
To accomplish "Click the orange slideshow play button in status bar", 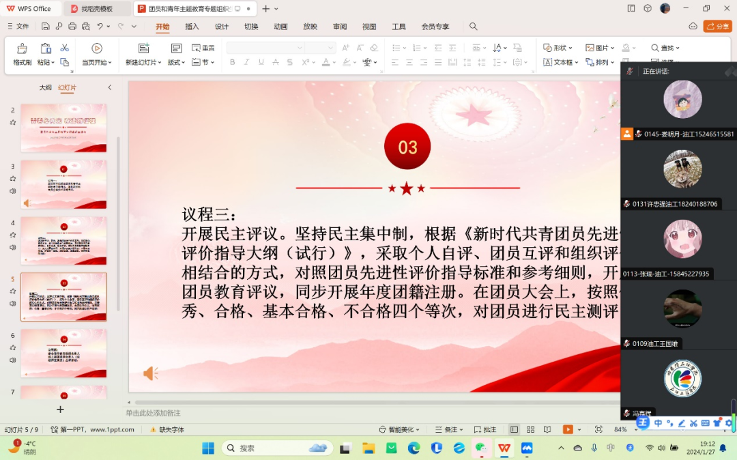I will [x=567, y=429].
